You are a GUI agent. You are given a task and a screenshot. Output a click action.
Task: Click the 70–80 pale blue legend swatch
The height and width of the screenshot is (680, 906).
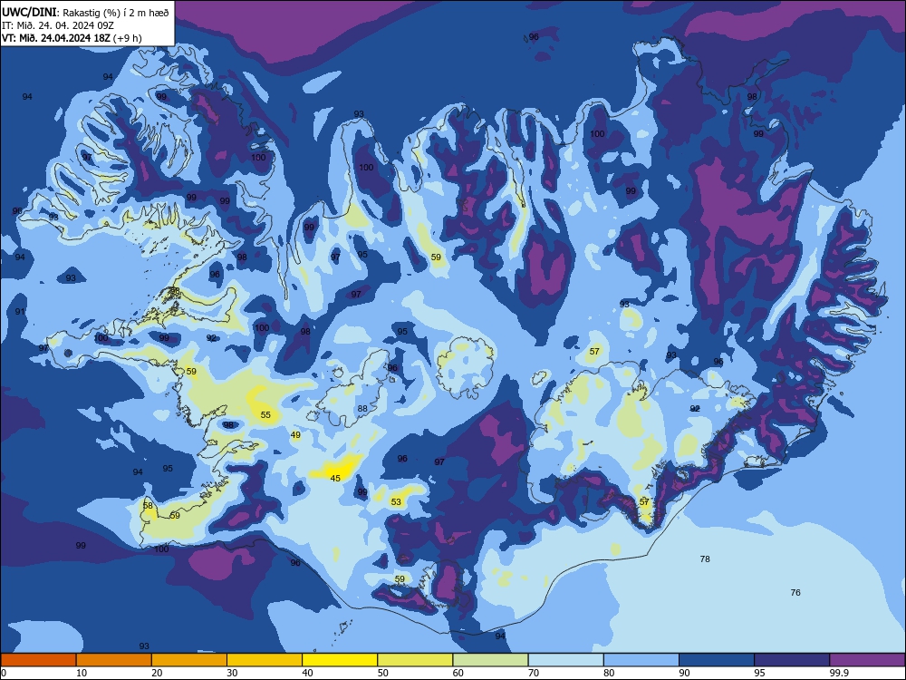click(x=565, y=660)
